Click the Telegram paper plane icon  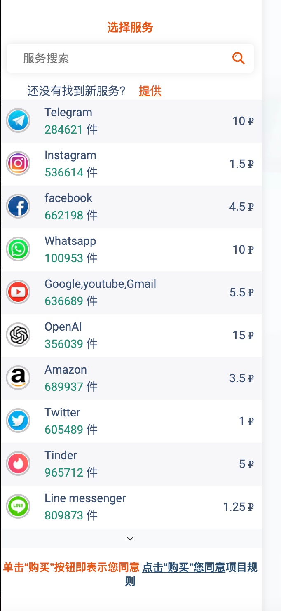[x=18, y=121]
